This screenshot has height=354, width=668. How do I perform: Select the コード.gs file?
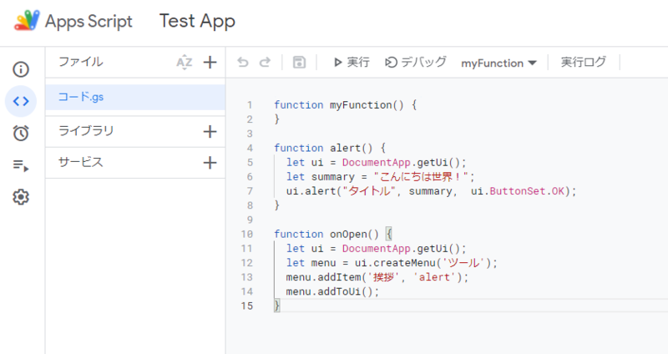pos(135,97)
